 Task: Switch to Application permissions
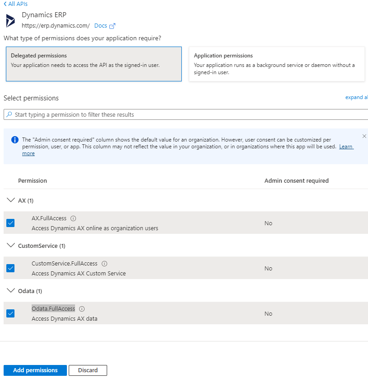tap(276, 64)
